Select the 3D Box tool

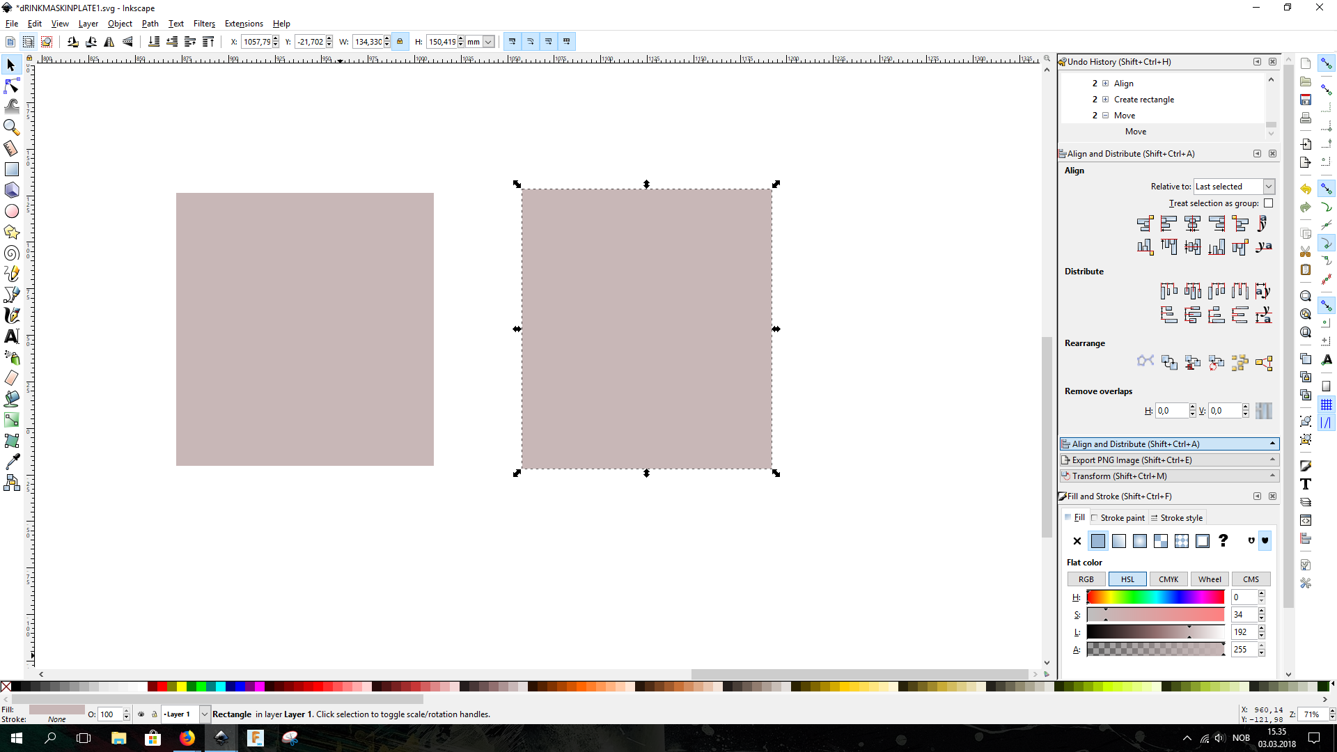pos(11,190)
